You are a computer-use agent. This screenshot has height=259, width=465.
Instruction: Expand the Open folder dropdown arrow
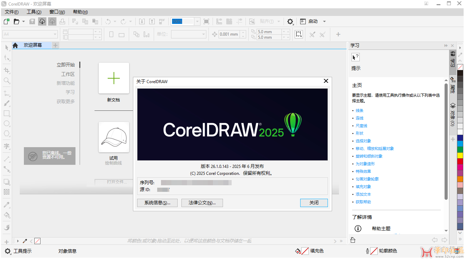point(24,21)
